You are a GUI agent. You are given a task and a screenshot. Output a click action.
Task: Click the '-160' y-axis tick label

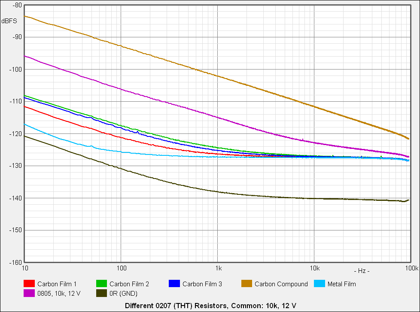click(16, 262)
